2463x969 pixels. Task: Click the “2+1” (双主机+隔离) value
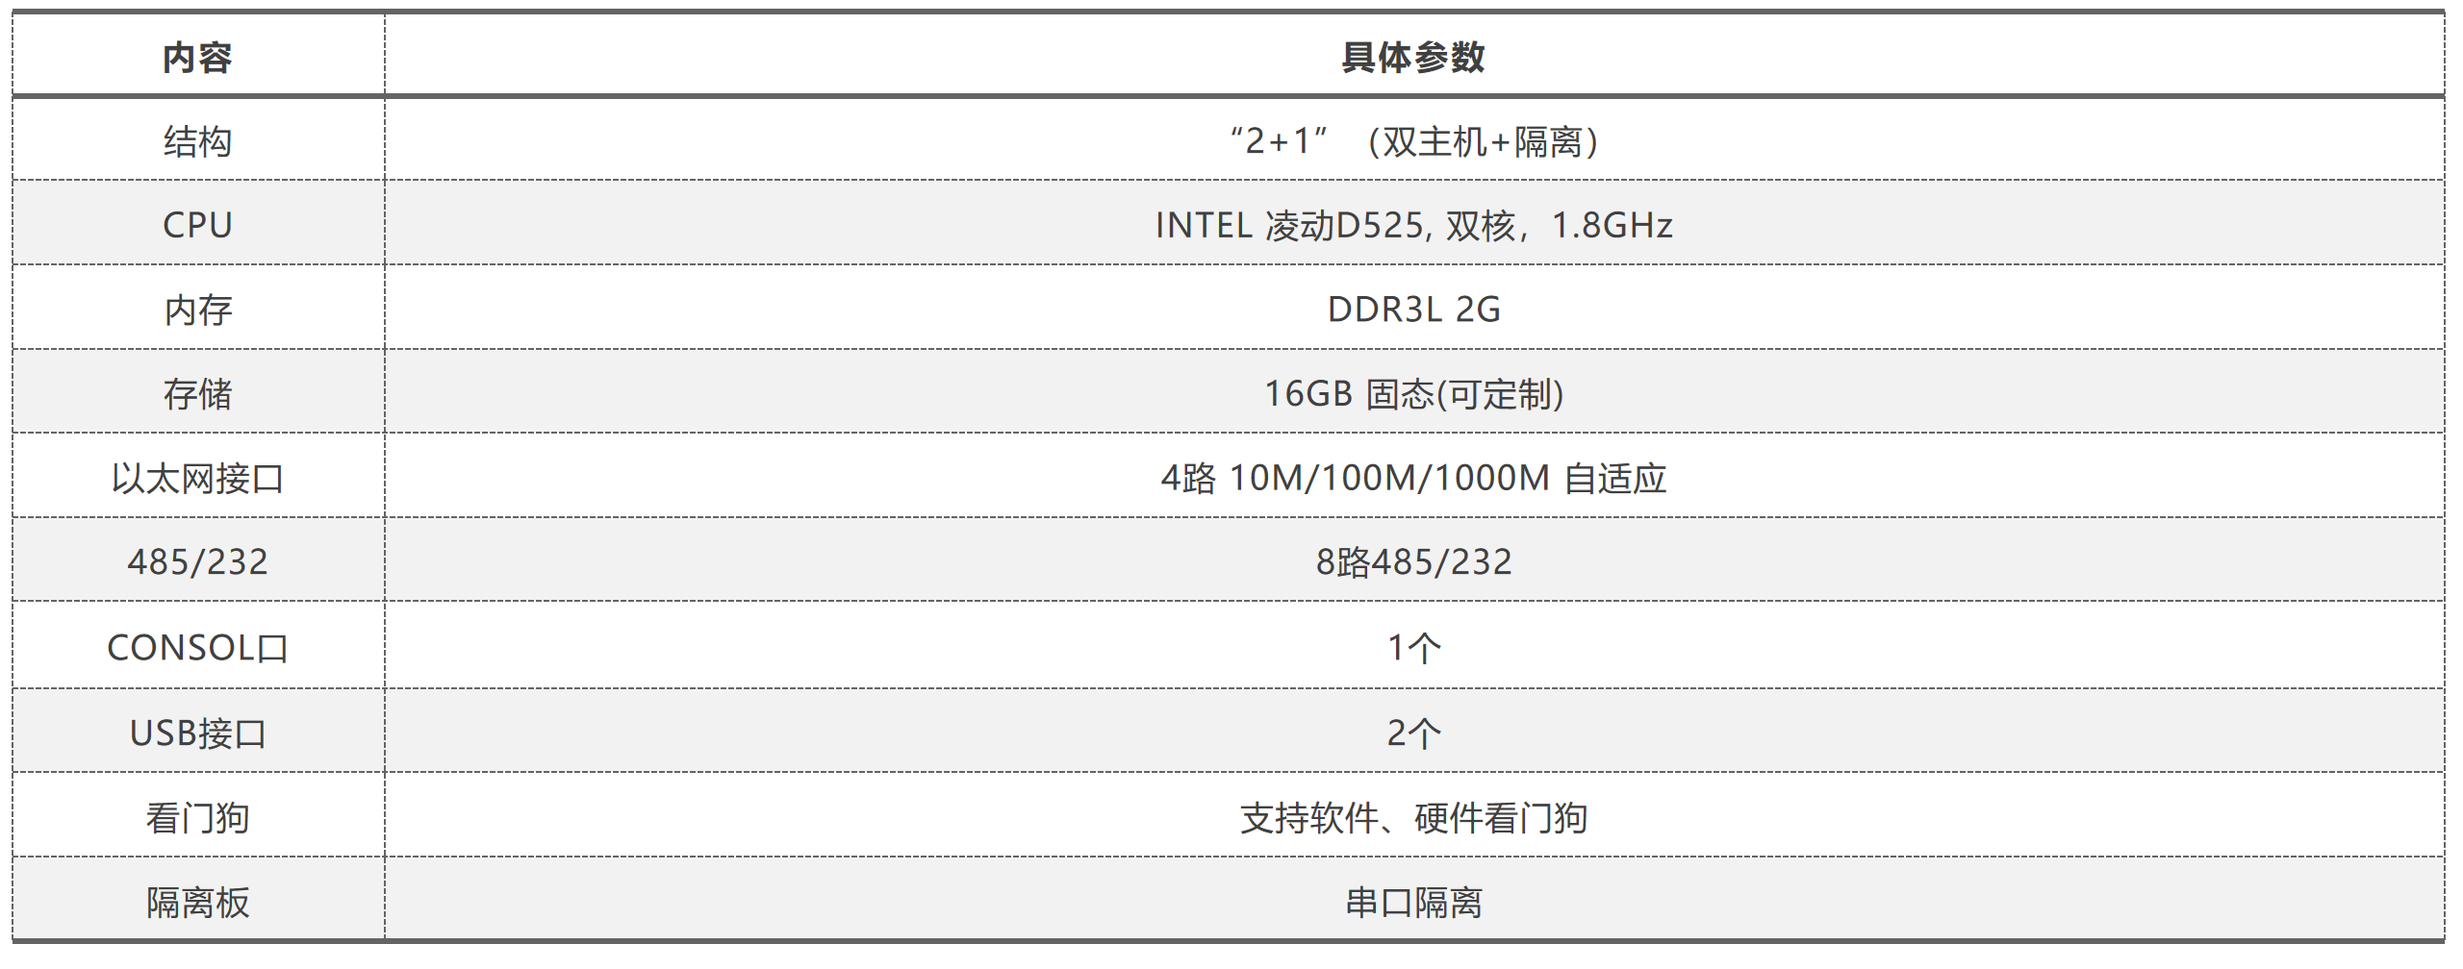[x=1413, y=141]
